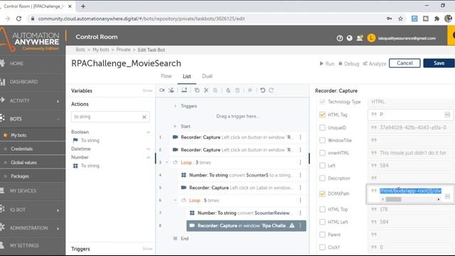Image resolution: width=455 pixels, height=256 pixels.
Task: Click the DOMXPath text field
Action: coord(411,191)
